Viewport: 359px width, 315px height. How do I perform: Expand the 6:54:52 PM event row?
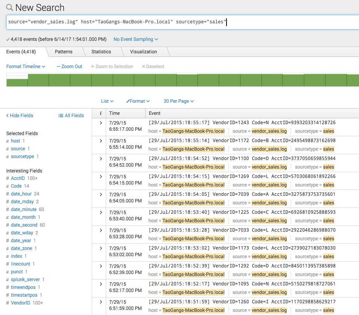pos(101,158)
